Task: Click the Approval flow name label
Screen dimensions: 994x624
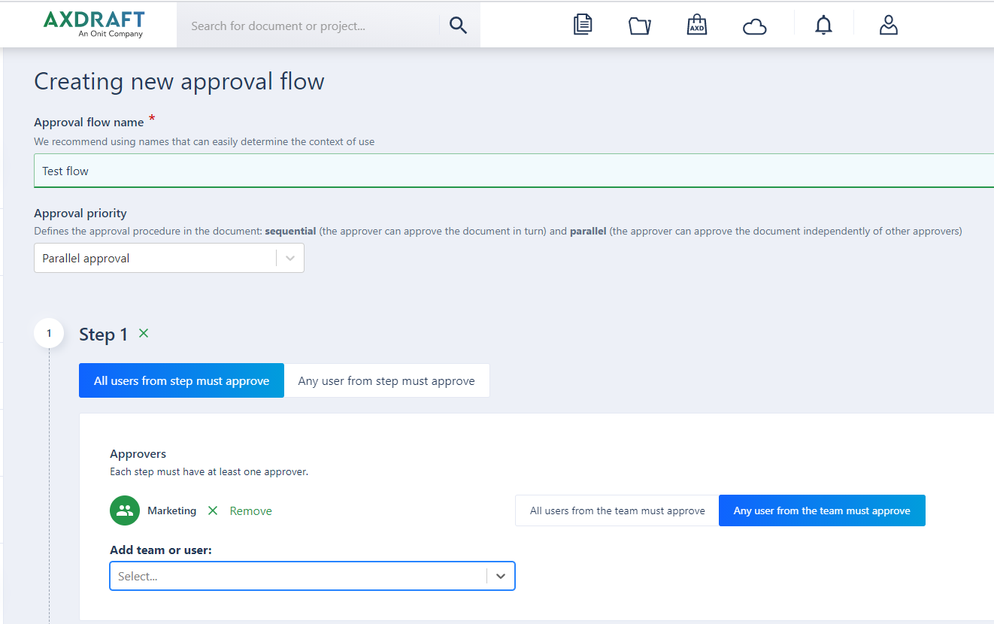Action: coord(89,123)
